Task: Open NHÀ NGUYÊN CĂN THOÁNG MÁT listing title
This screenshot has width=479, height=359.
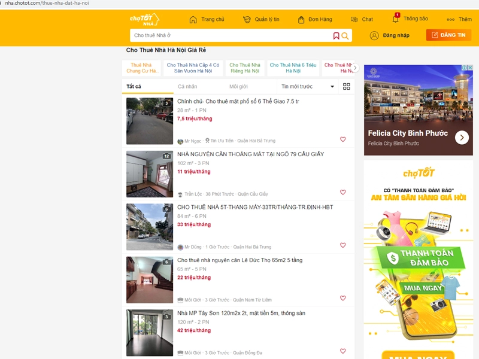Action: [x=250, y=154]
